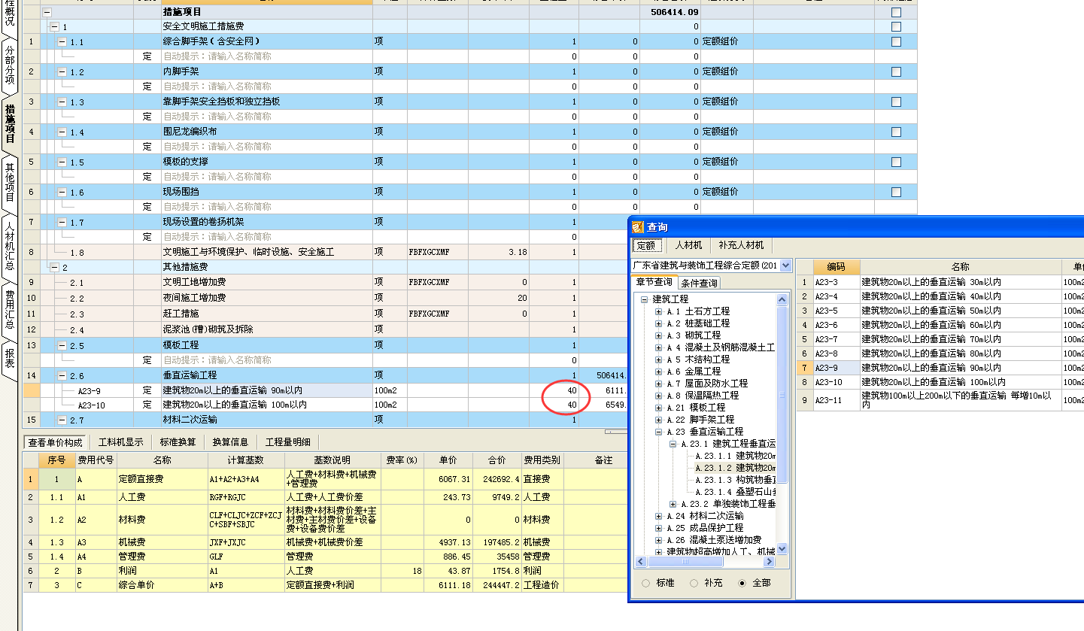Click quantity cell 40 for A23-10 row
This screenshot has height=631, width=1084.
554,405
